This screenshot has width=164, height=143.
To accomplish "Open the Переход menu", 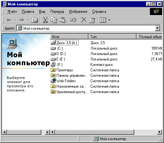I will coord(57,12).
